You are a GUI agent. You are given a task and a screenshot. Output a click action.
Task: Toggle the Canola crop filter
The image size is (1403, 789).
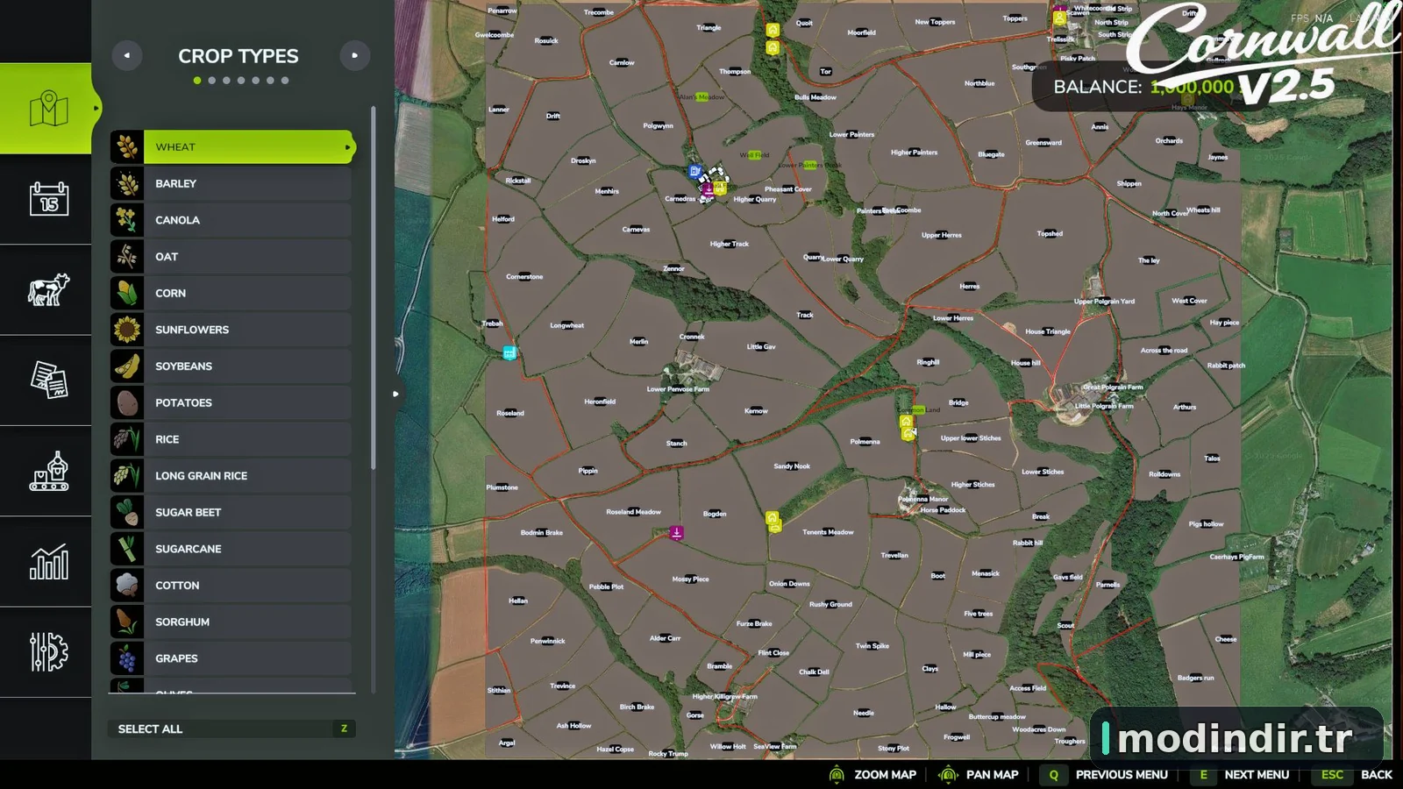click(x=231, y=220)
